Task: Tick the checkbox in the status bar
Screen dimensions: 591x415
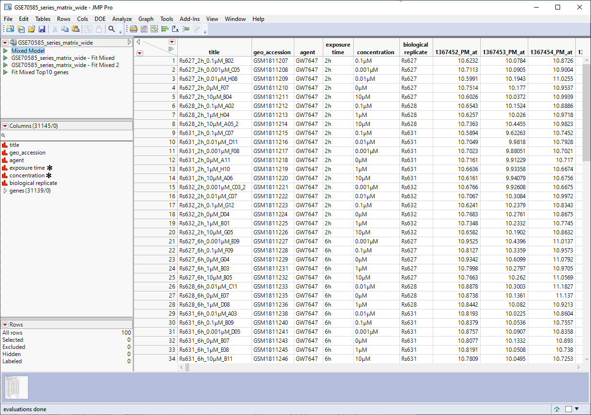Action: (569, 409)
